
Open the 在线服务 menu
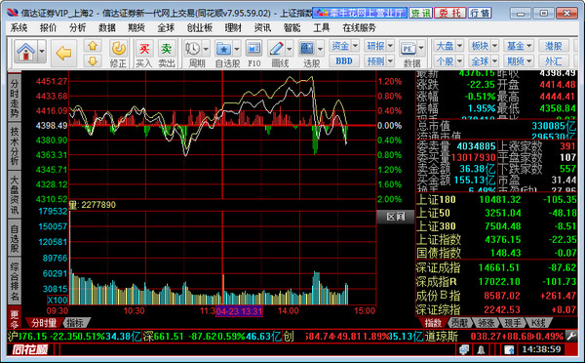(359, 27)
